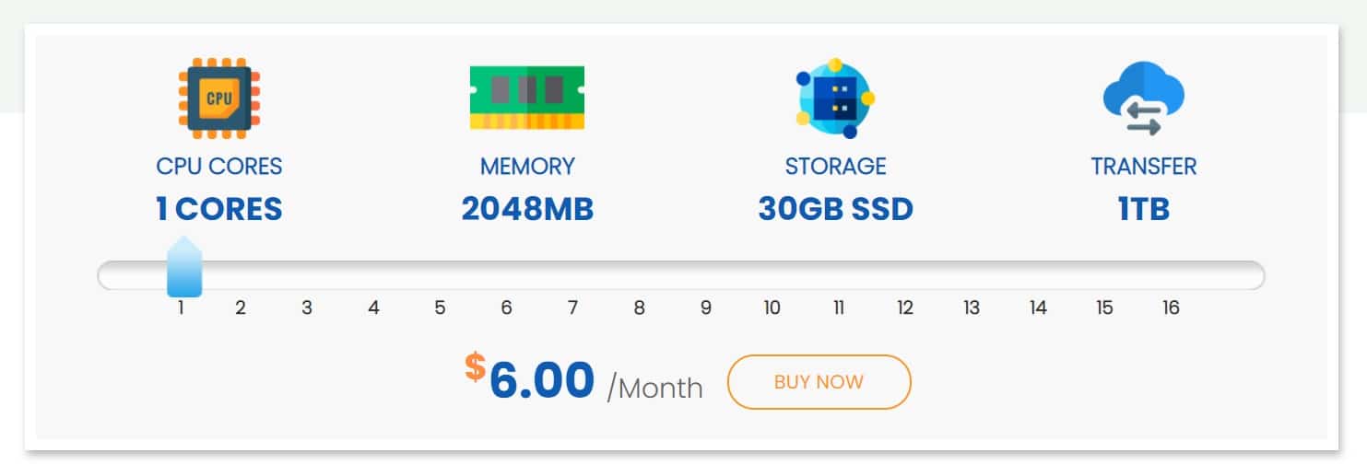
Task: Select tick mark 4 on the cores slider
Action: click(373, 308)
